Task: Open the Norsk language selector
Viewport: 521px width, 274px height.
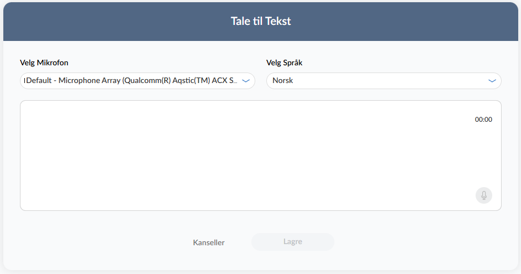Action: [376, 81]
